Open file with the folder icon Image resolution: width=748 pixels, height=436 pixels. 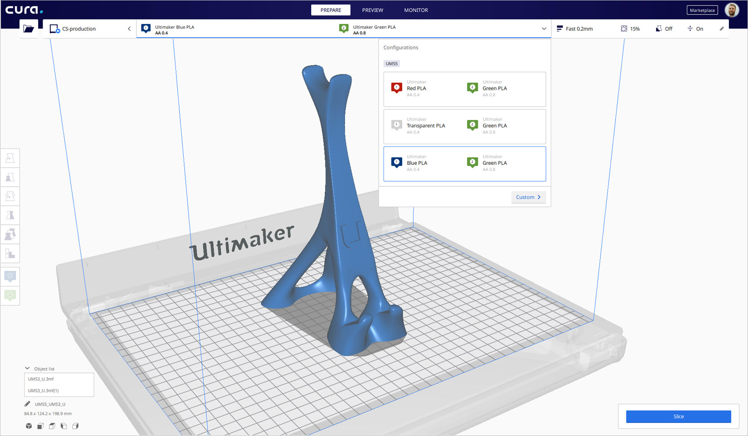coord(29,29)
